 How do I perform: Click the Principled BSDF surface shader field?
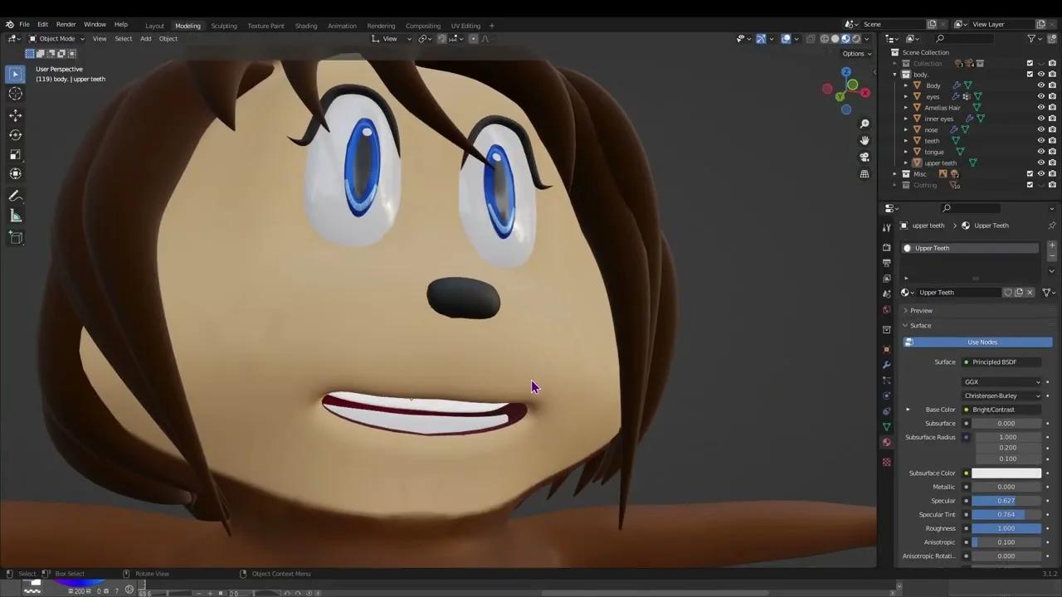(1002, 362)
